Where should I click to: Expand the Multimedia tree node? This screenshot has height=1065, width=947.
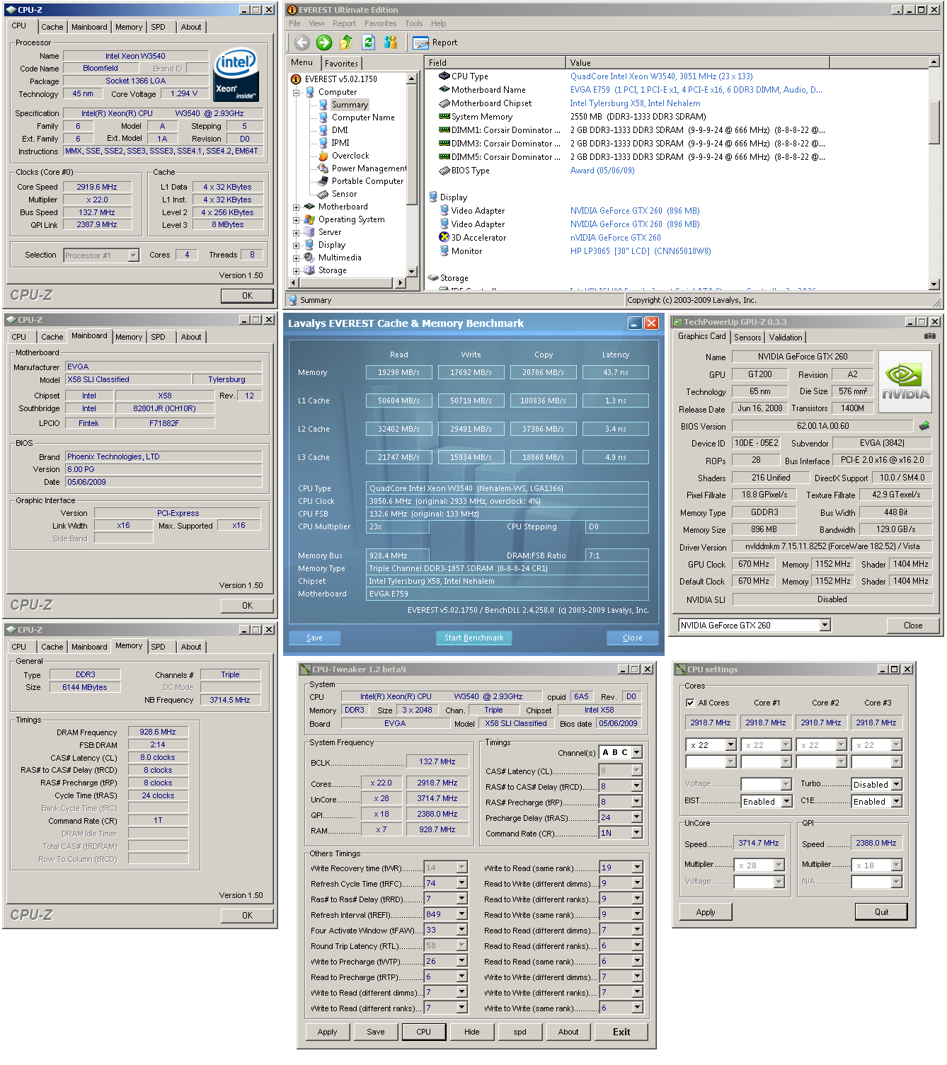click(297, 258)
